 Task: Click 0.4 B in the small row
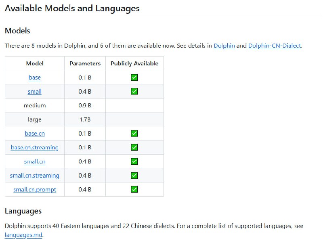(85, 92)
